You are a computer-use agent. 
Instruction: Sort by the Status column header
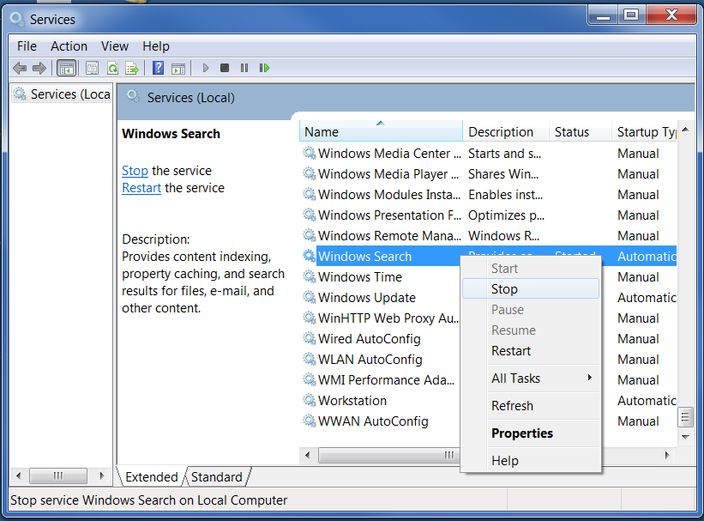click(x=580, y=131)
